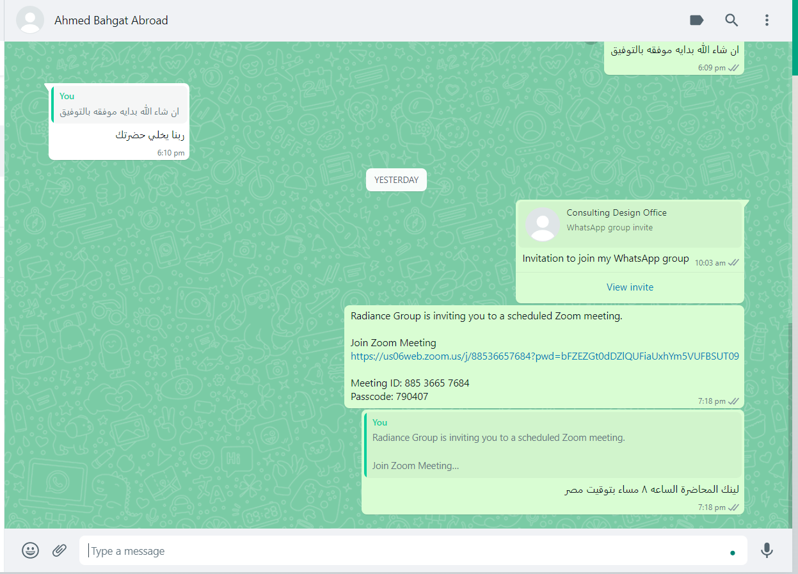
Task: Open Ahmed Bahgat Abroad profile picture
Action: [x=30, y=20]
